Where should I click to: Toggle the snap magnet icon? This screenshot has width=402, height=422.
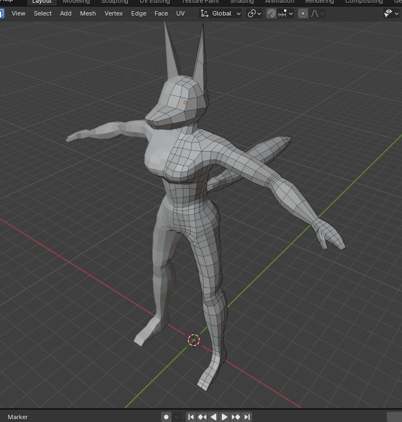pos(271,13)
